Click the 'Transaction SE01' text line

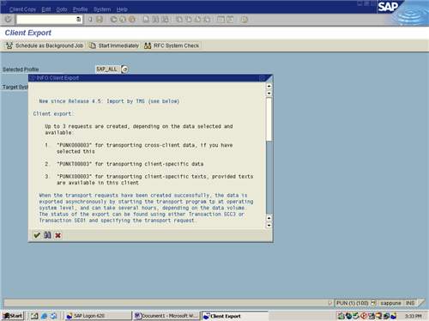tap(117, 221)
